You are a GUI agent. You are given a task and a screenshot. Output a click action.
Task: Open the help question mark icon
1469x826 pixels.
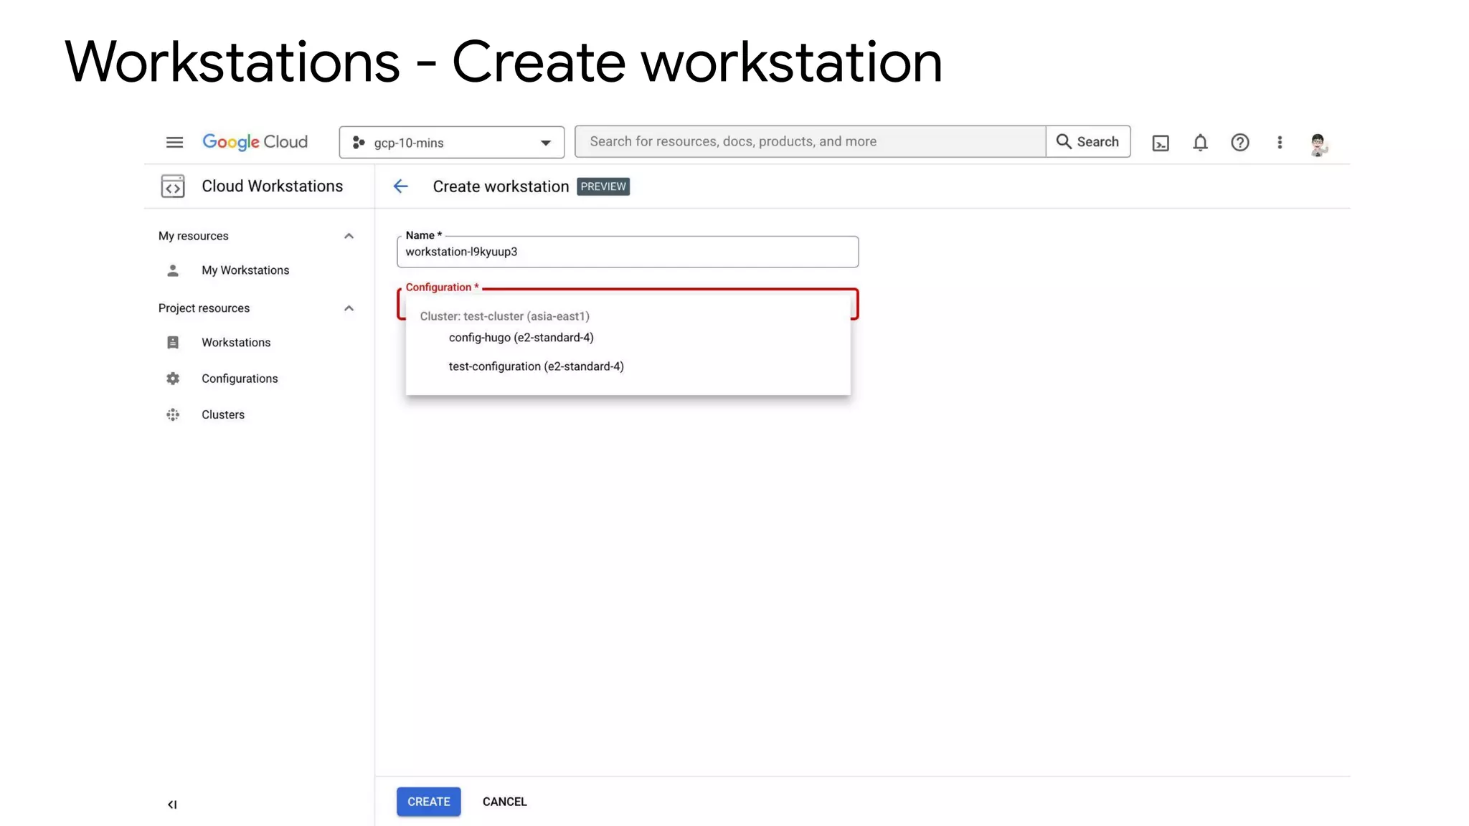[x=1239, y=143]
